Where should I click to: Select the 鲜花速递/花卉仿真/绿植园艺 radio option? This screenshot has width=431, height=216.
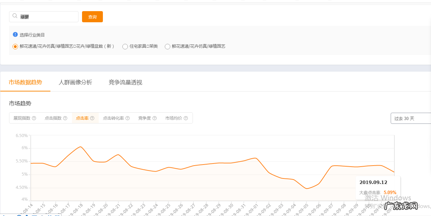point(167,46)
